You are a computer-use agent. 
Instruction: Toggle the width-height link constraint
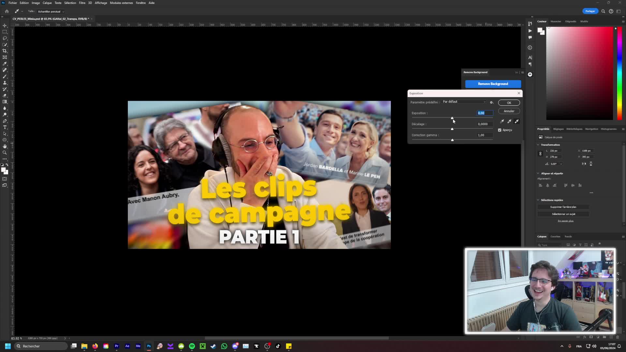540,154
